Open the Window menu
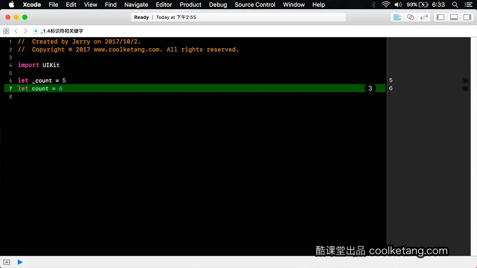This screenshot has width=477, height=268. 294,5
